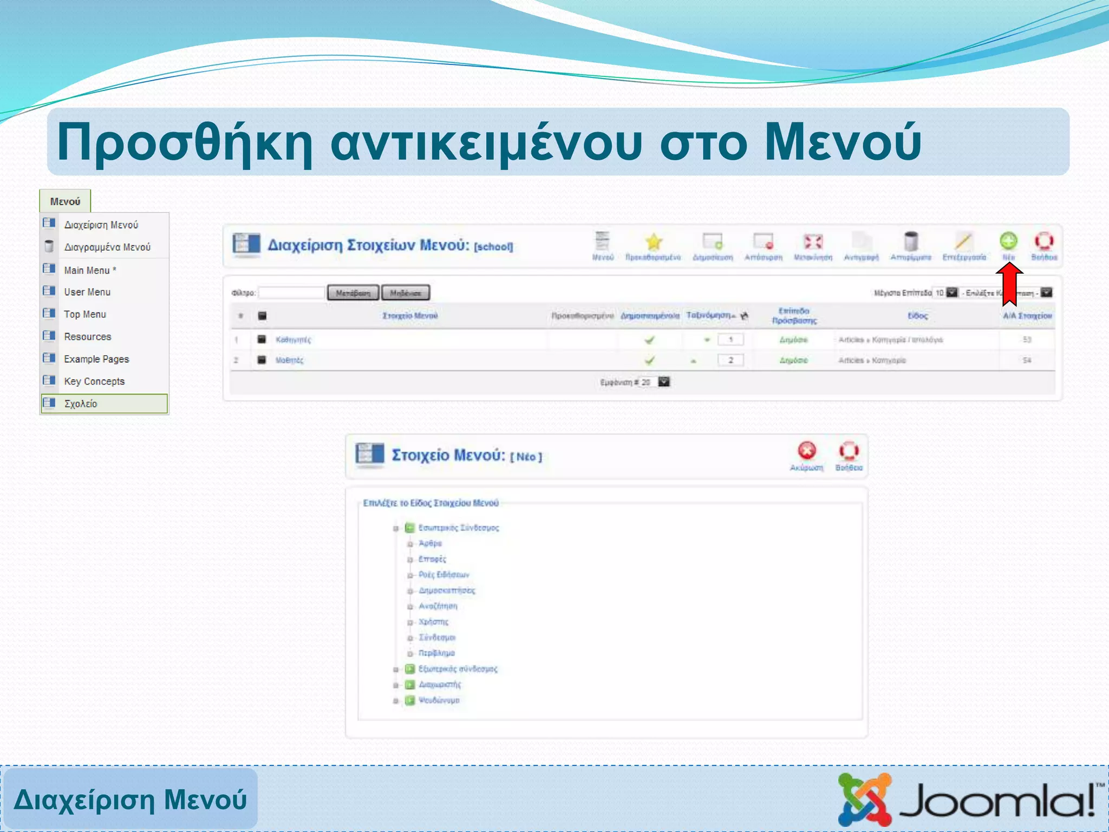The height and width of the screenshot is (832, 1109).
Task: Open the Εμφάνιση # display count dropdown
Action: coord(664,382)
